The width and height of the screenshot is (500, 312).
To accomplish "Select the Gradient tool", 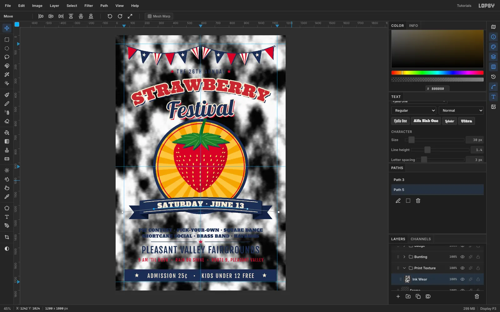I will (7, 141).
